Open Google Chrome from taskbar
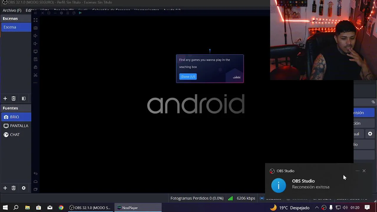 point(61,208)
